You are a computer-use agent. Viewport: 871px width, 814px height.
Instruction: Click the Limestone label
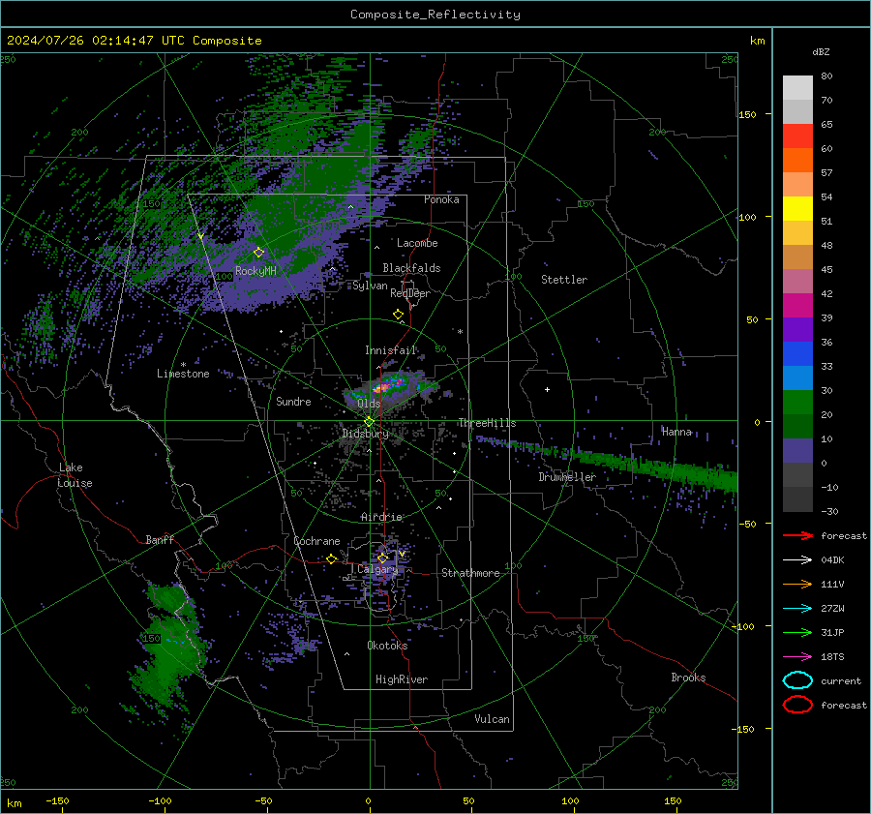[183, 374]
